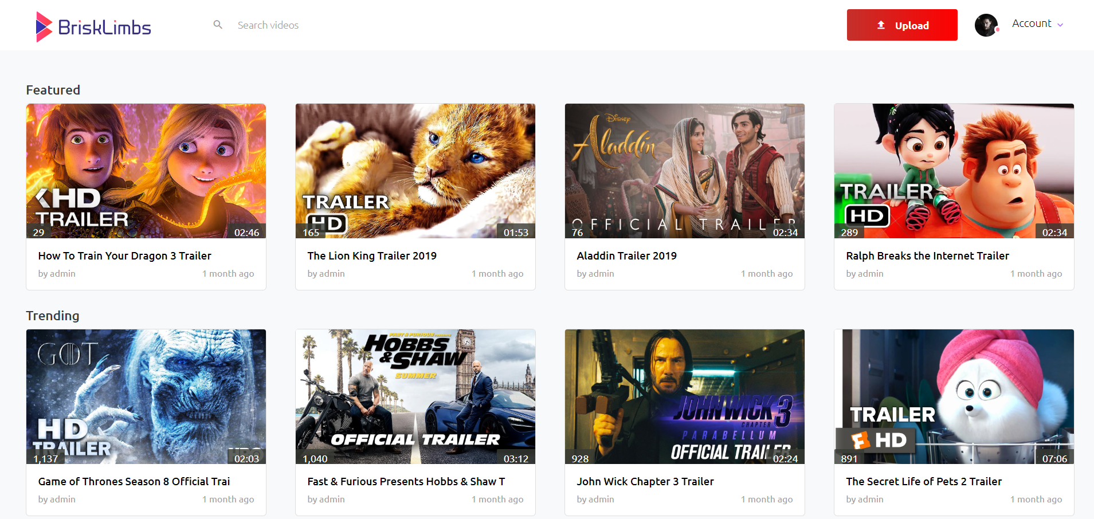Click title Aladdin Trailer 2019
This screenshot has width=1094, height=519.
626,256
